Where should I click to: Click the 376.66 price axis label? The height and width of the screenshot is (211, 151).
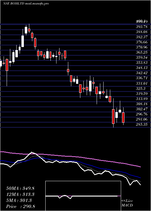tap(141, 42)
